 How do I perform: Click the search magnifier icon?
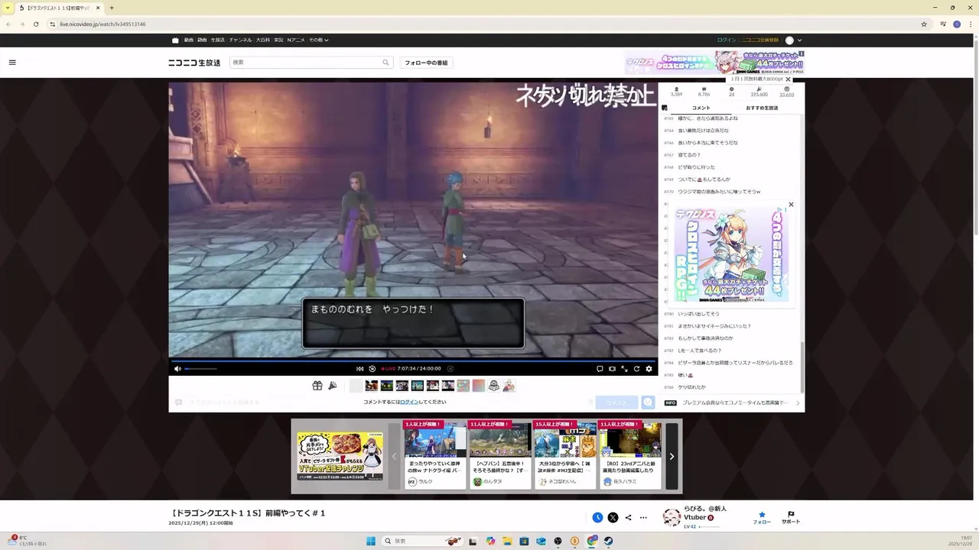click(385, 63)
